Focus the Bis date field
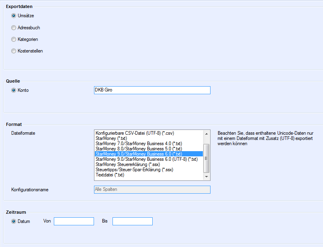This screenshot has height=247, width=323. pyautogui.click(x=133, y=221)
